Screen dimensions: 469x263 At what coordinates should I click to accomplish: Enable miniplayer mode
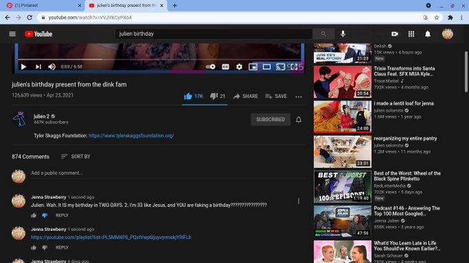(252, 67)
